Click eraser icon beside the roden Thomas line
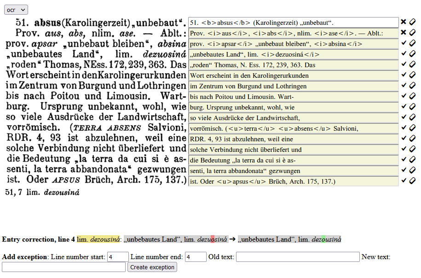 click(412, 64)
